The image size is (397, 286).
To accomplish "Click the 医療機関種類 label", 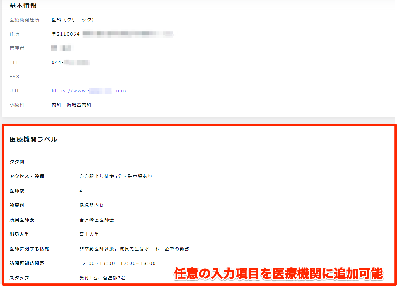I will click(x=24, y=20).
